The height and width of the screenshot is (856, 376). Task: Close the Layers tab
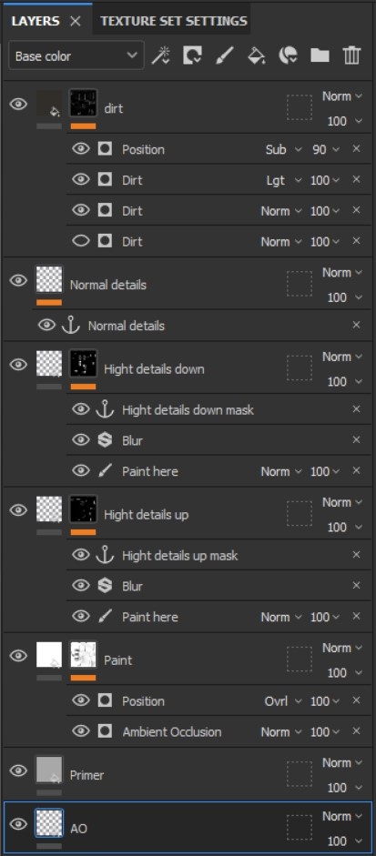point(76,21)
